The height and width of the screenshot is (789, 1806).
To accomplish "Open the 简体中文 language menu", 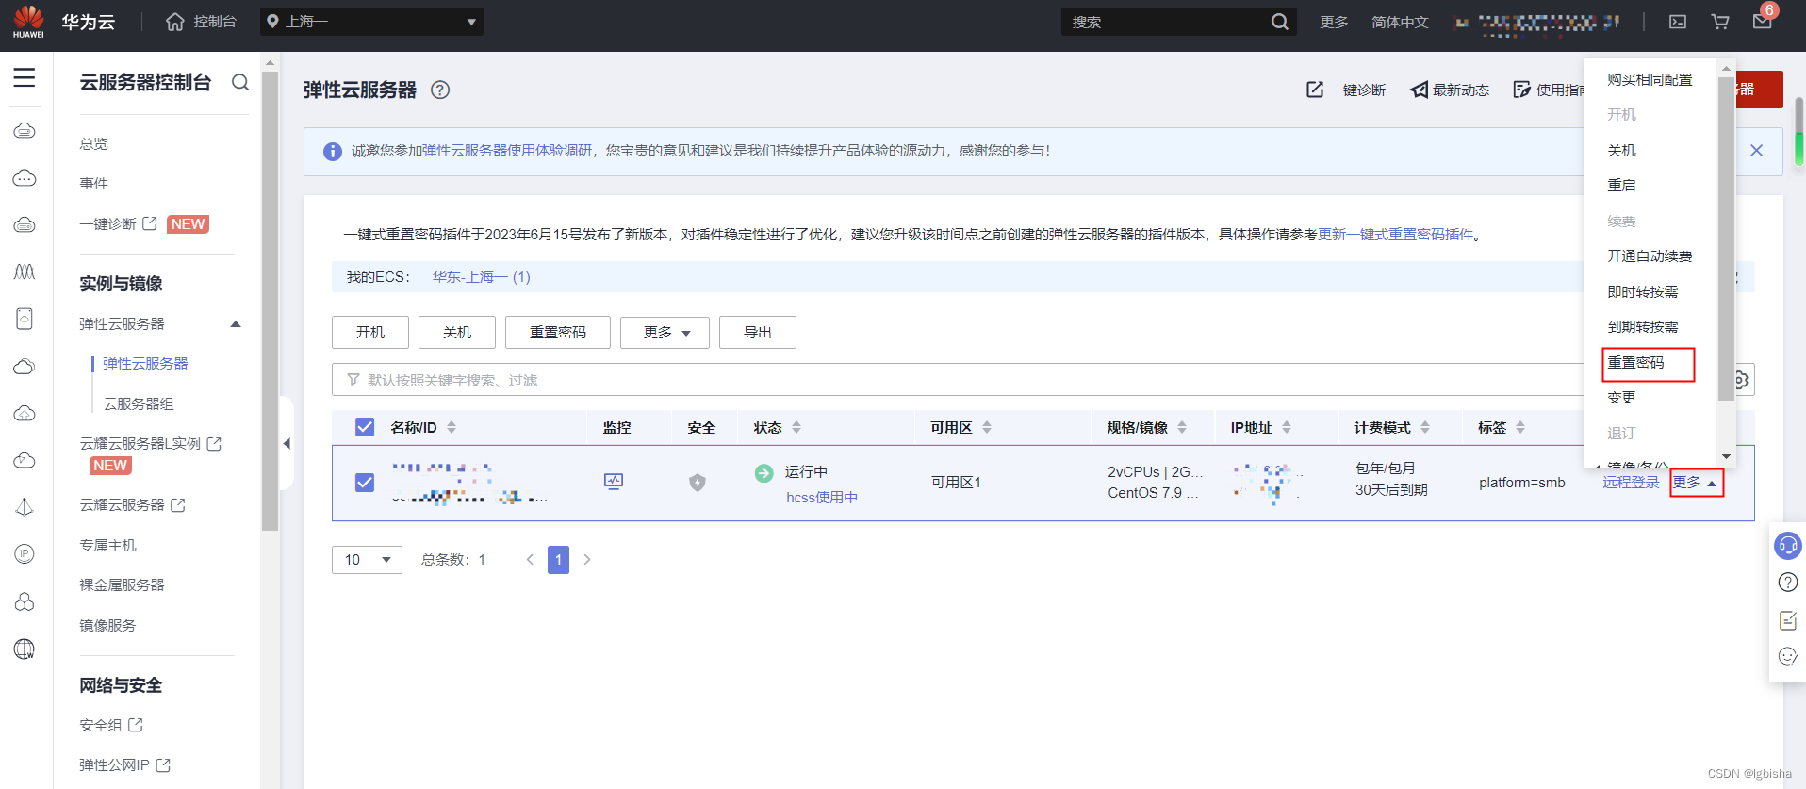I will coord(1400,22).
